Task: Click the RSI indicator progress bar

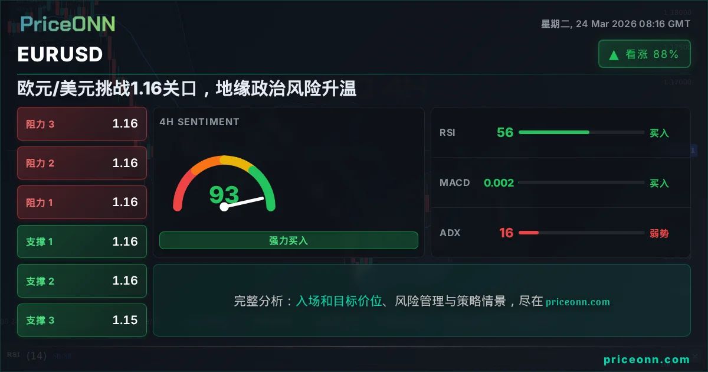Action: pyautogui.click(x=581, y=132)
